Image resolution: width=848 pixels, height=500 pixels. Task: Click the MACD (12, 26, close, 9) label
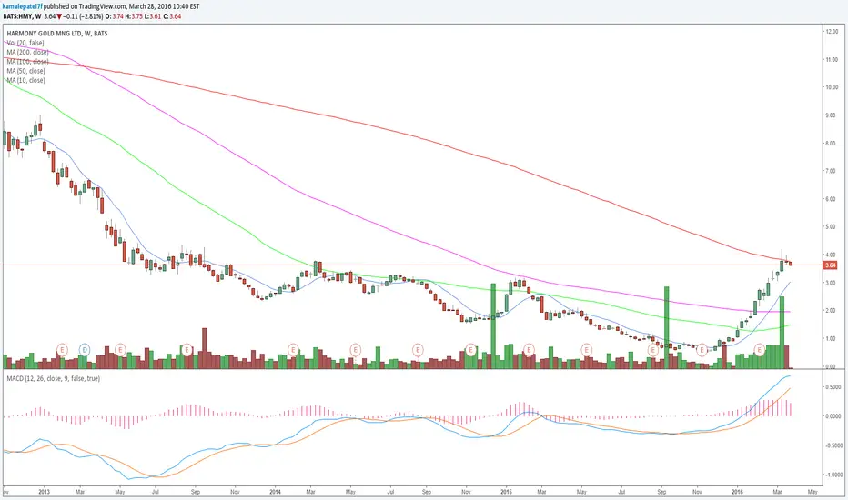(x=53, y=379)
